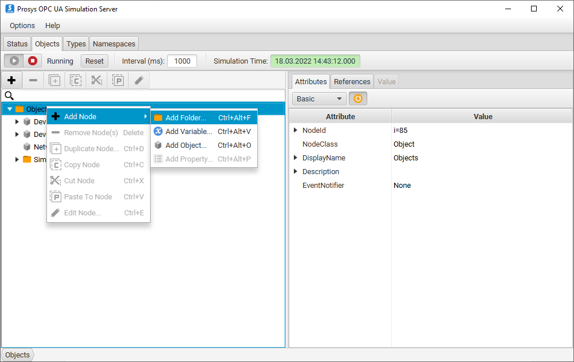Screen dimensions: 574x362
Task: Expand the Description attribute row
Action: point(296,172)
